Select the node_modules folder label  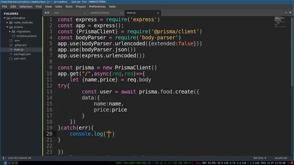(x=23, y=22)
